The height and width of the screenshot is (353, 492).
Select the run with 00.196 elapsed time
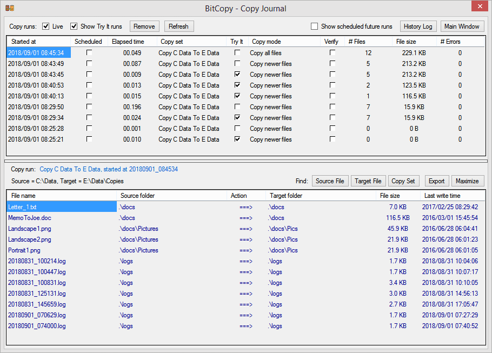245,107
